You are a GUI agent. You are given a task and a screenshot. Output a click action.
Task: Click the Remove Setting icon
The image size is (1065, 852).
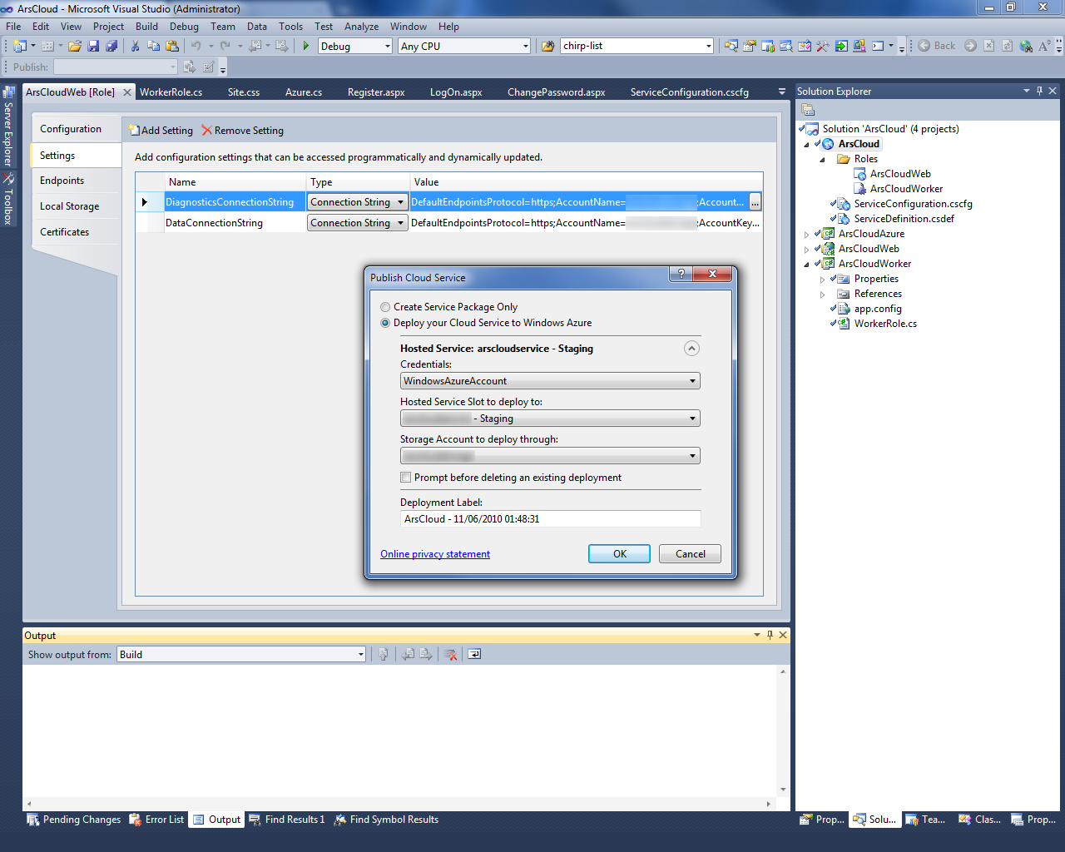click(206, 130)
